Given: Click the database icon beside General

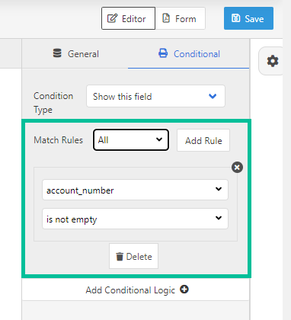Looking at the screenshot, I should pyautogui.click(x=57, y=53).
